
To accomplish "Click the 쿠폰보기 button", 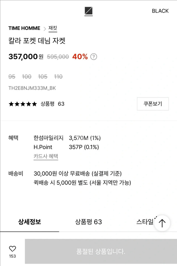I will pyautogui.click(x=153, y=104).
